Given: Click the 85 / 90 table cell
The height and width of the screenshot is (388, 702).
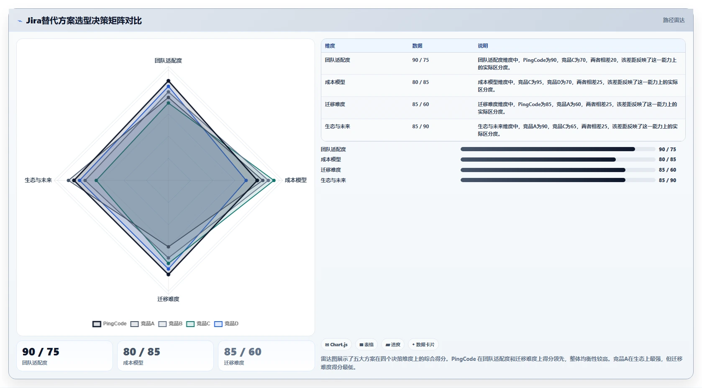Looking at the screenshot, I should coord(420,127).
